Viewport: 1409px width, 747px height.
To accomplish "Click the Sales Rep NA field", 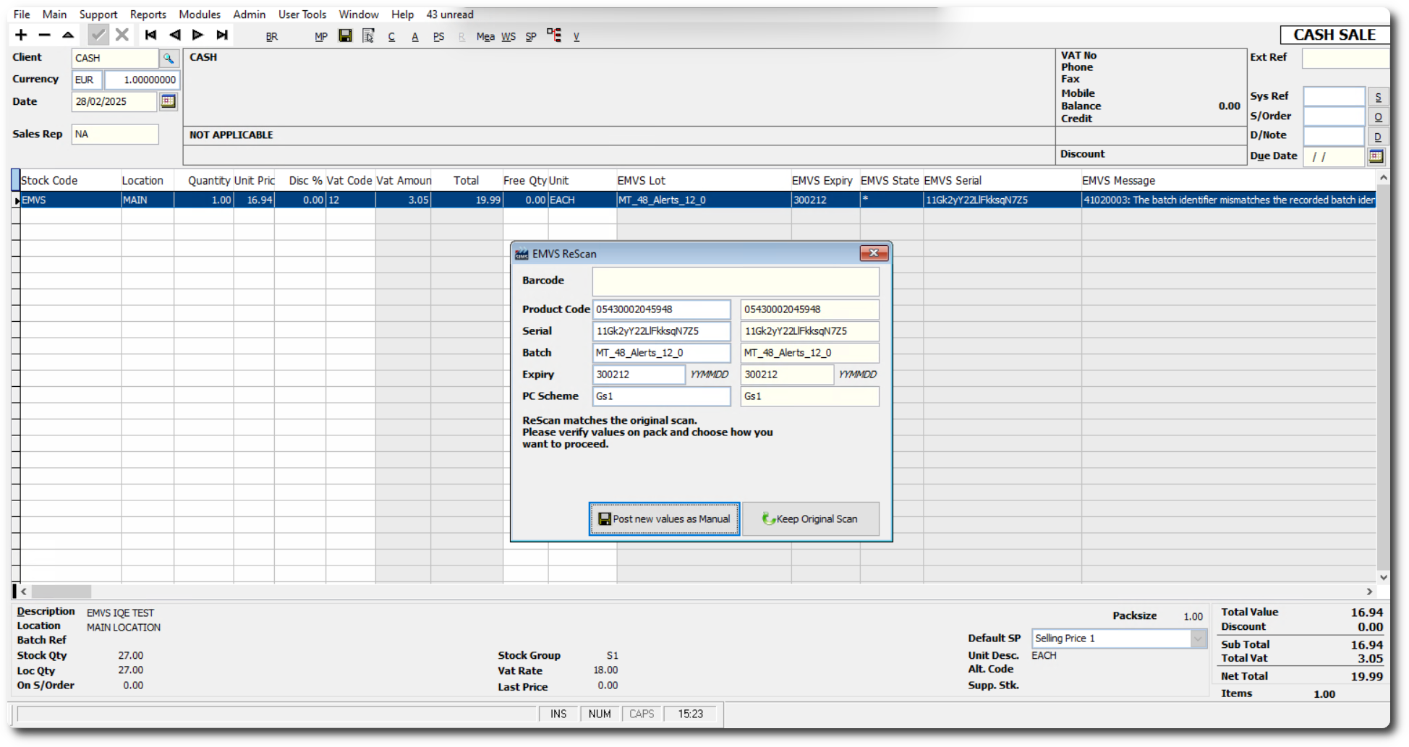I will (x=115, y=134).
